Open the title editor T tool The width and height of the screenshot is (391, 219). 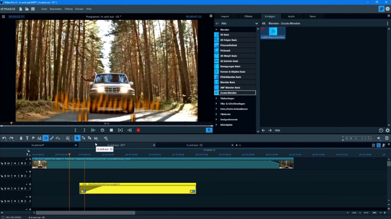point(27,138)
